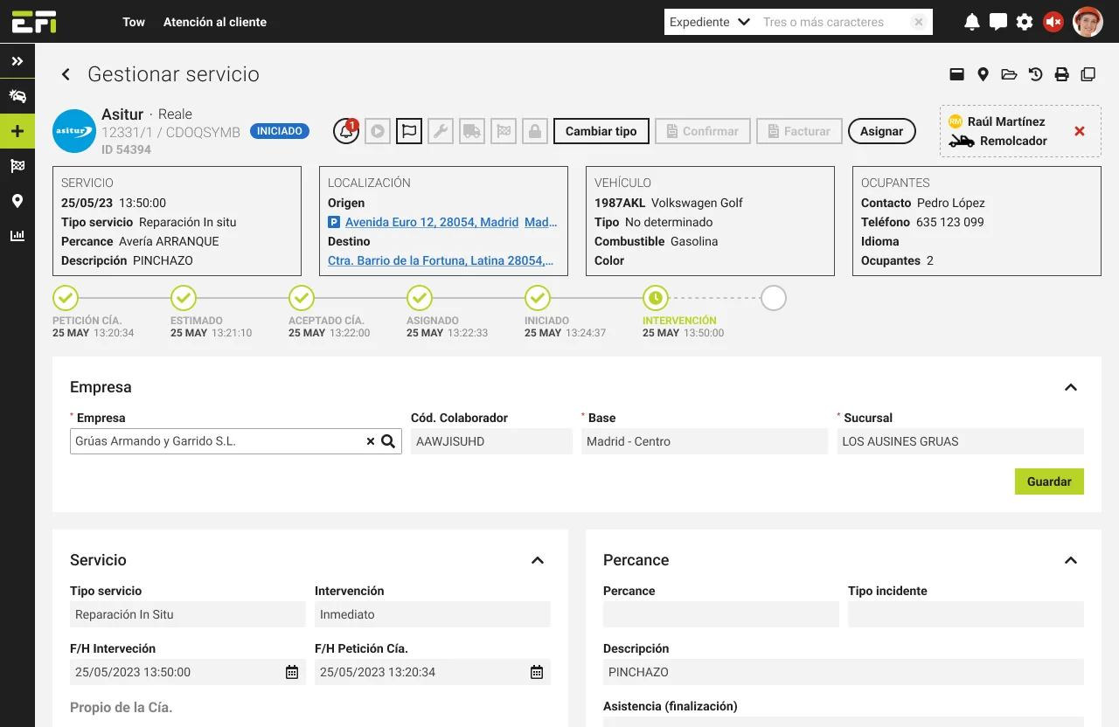Click the flag action icon

(x=409, y=131)
